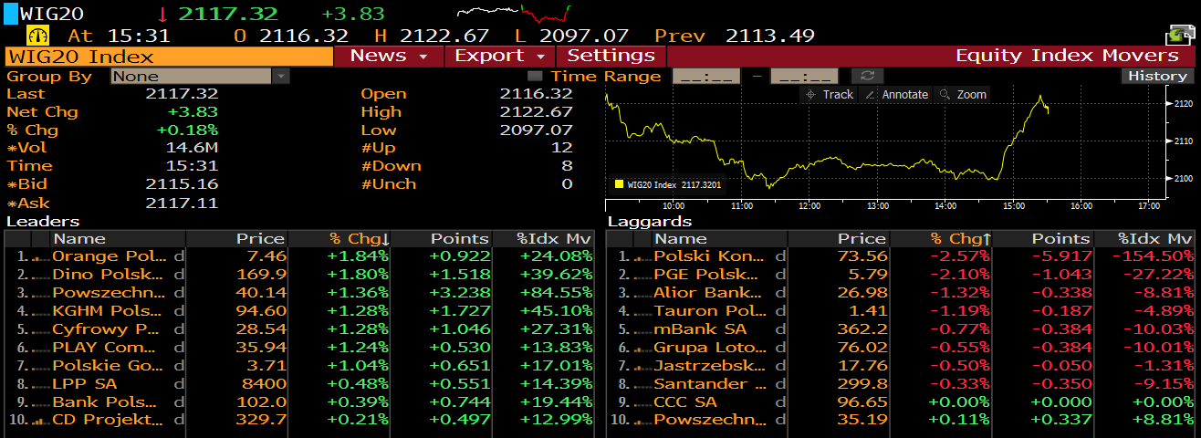
Task: Open the Group By None dropdown
Action: (200, 76)
